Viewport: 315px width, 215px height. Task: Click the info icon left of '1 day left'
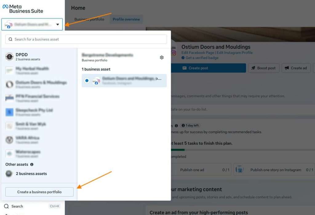[x=176, y=126]
